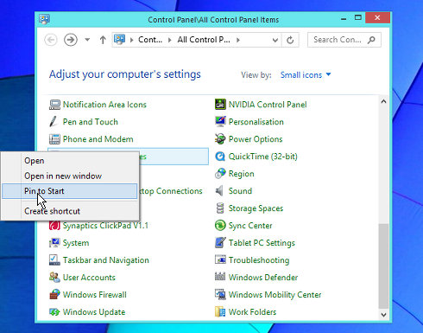The width and height of the screenshot is (423, 333).
Task: Minimize the Control Panel window
Action: pos(344,18)
